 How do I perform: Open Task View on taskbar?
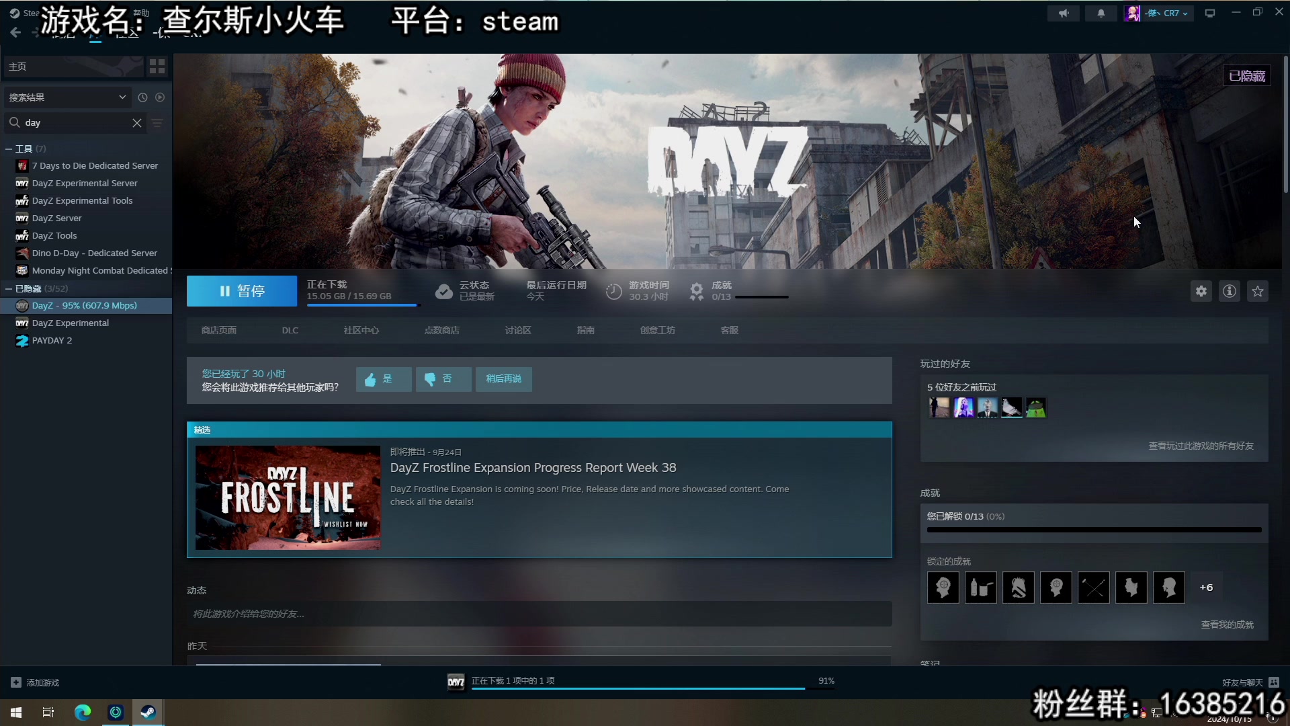point(48,713)
